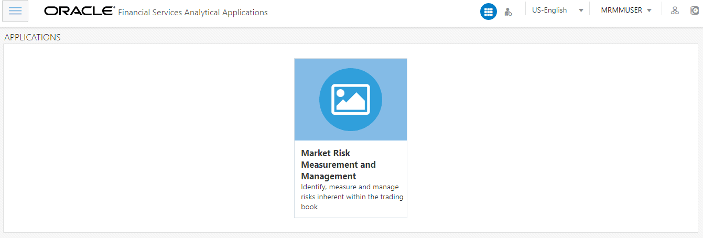Screen dimensions: 703x238
Task: Click the Oracle logo
Action: (x=80, y=11)
